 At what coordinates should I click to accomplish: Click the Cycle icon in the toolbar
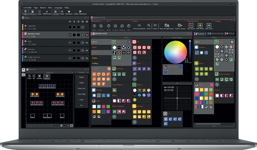click(x=39, y=12)
